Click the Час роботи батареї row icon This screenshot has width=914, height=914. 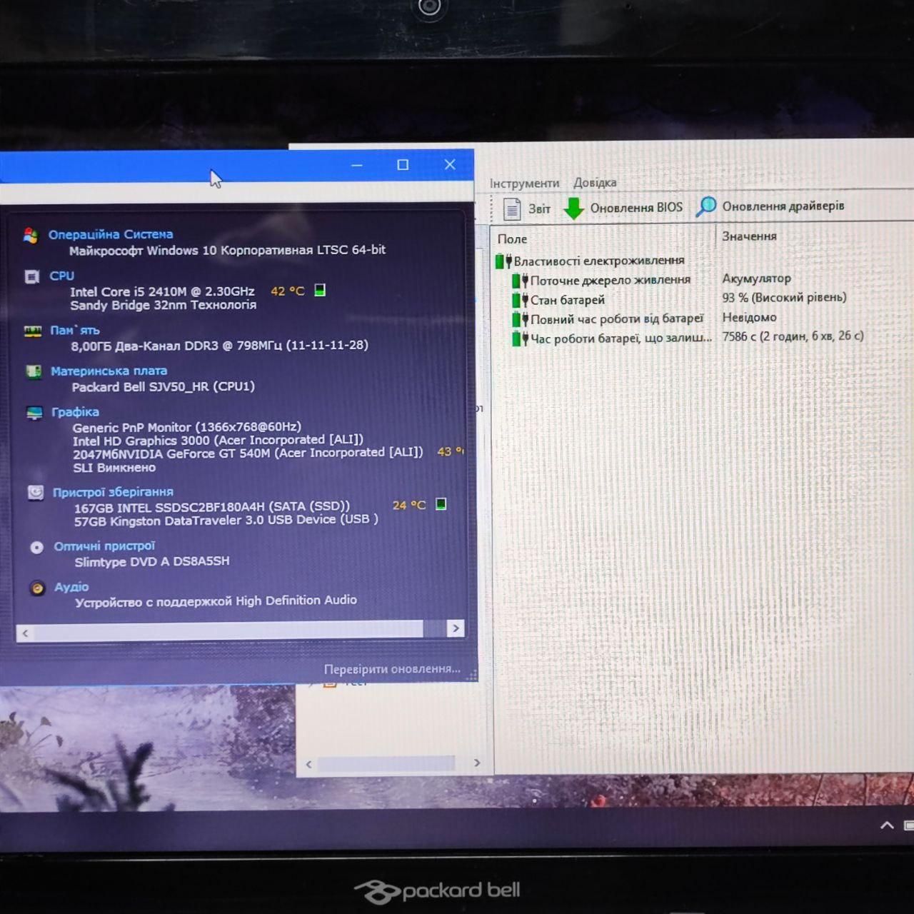click(x=521, y=338)
